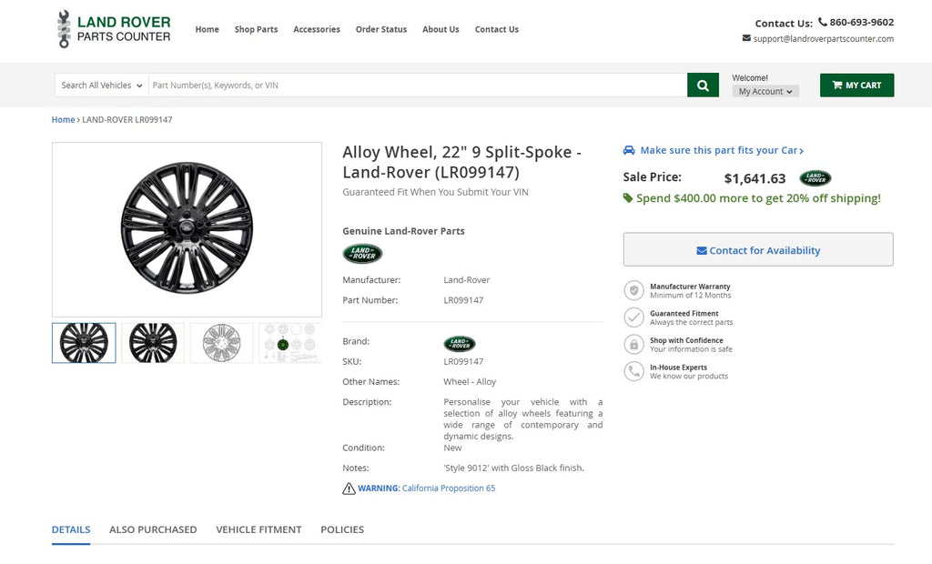Click the 'Genuine Land-Rover Parts' heading

click(403, 231)
